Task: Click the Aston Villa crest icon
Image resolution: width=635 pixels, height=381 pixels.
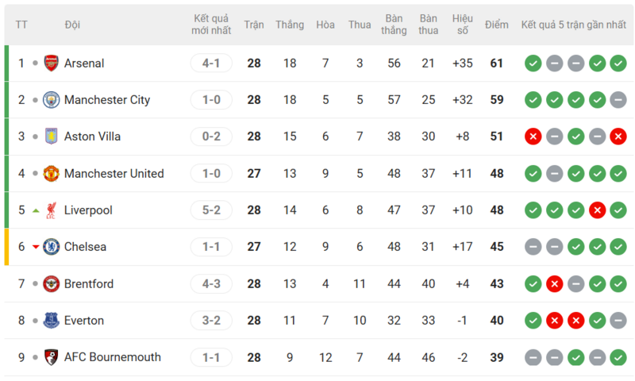Action: pos(52,137)
